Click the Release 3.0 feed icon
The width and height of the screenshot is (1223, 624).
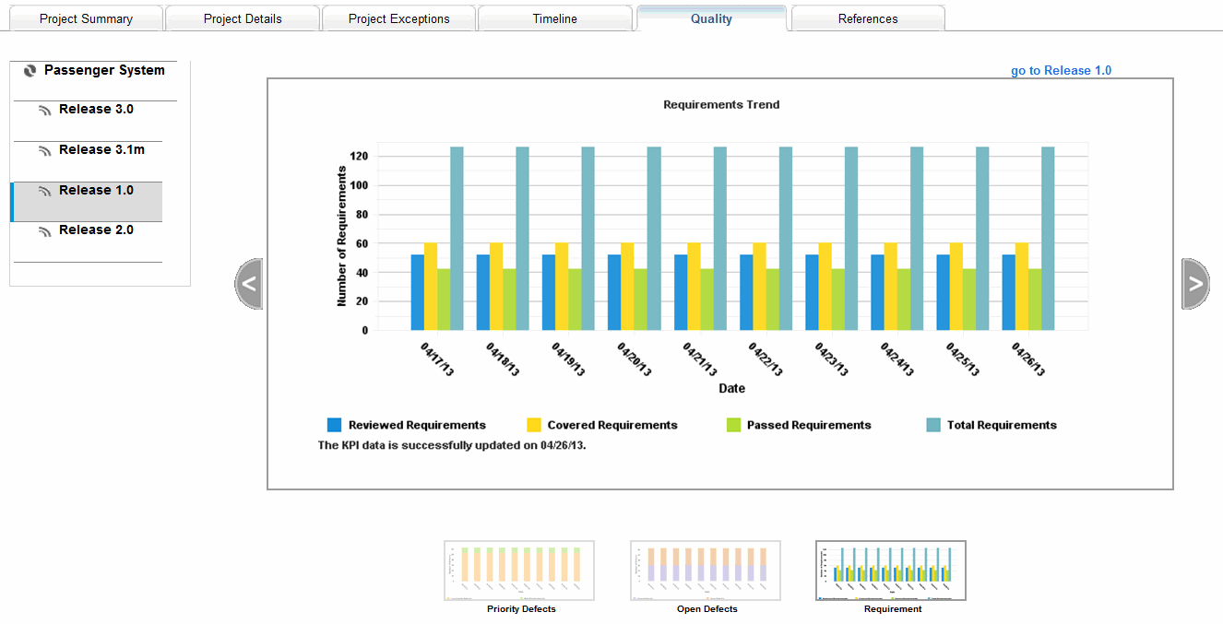click(x=44, y=111)
